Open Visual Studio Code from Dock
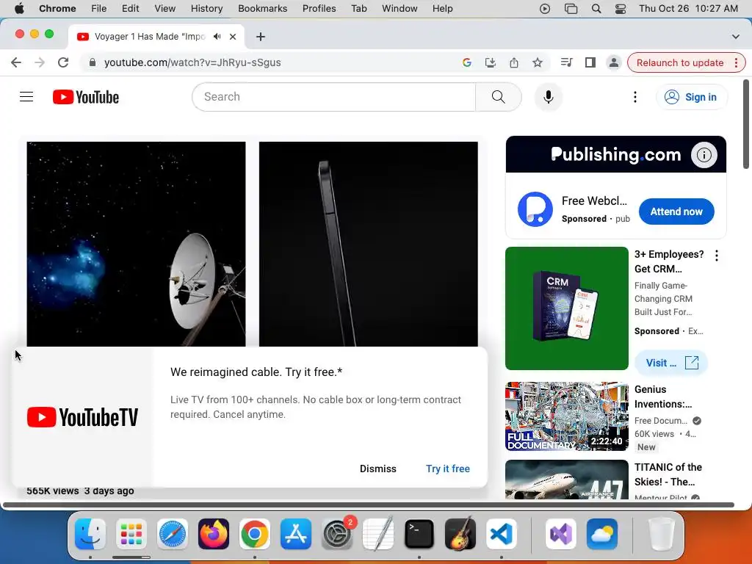The height and width of the screenshot is (564, 752). [501, 534]
